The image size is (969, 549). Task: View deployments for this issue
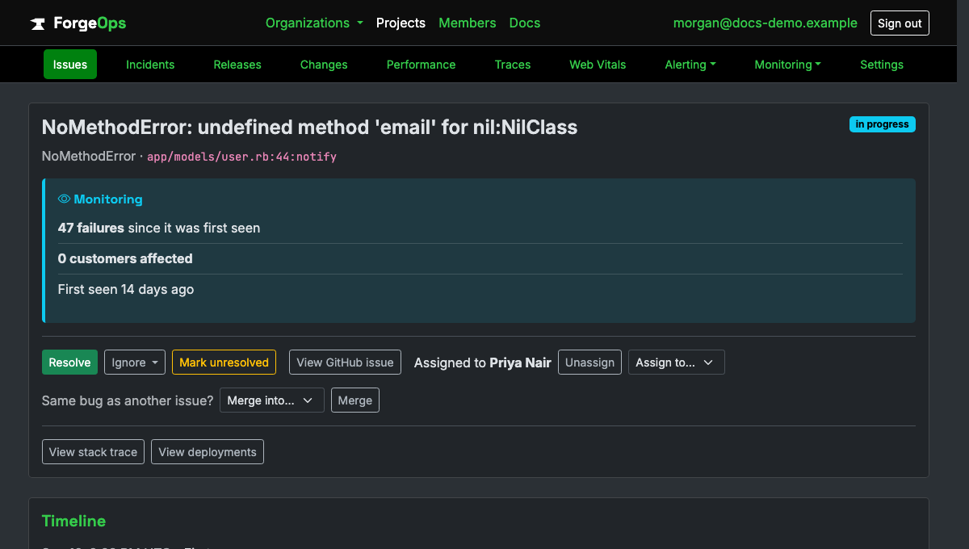coord(208,452)
